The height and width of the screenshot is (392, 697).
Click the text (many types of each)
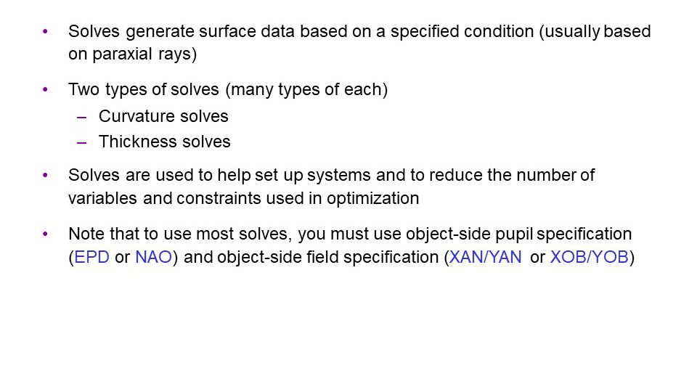(x=306, y=90)
